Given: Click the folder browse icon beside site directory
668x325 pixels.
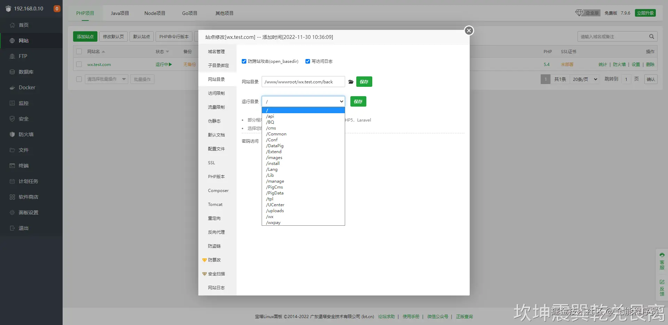Looking at the screenshot, I should coord(351,82).
